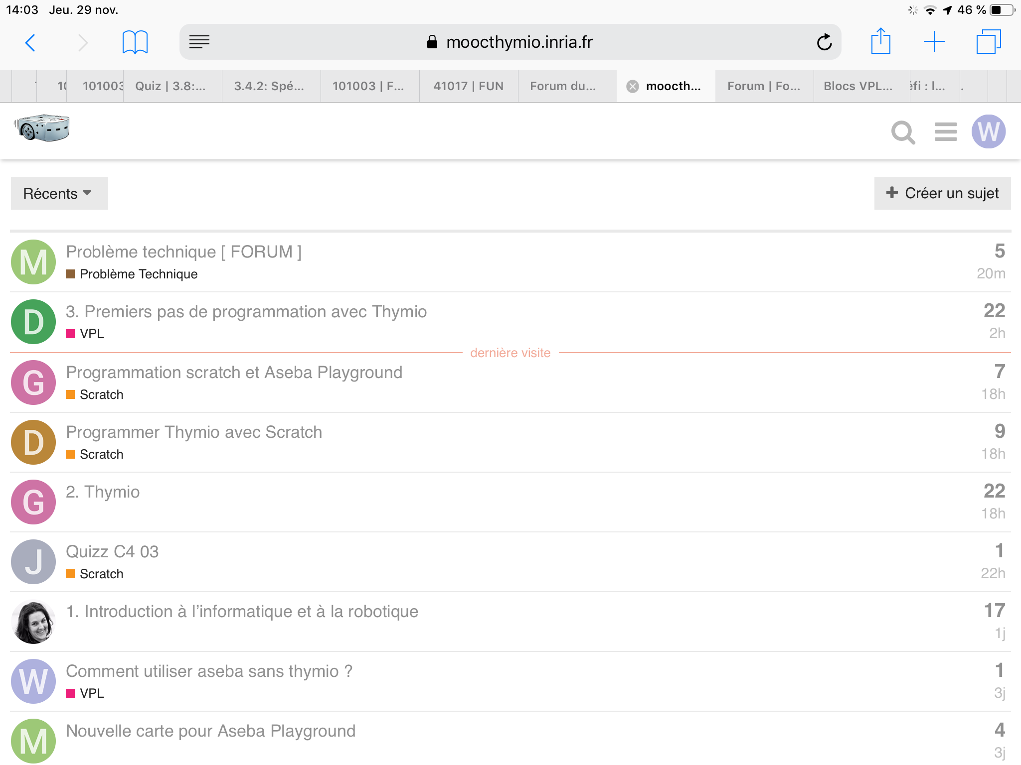
Task: Open topic Quizz C4 03
Action: tap(112, 551)
